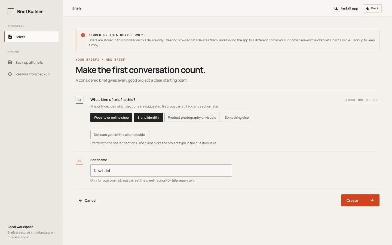The height and width of the screenshot is (245, 392).
Task: Click the Create button
Action: coord(360,200)
